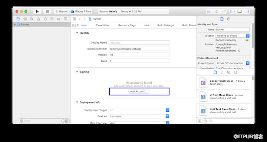Select the Unit Test Case Class template

click(224, 111)
